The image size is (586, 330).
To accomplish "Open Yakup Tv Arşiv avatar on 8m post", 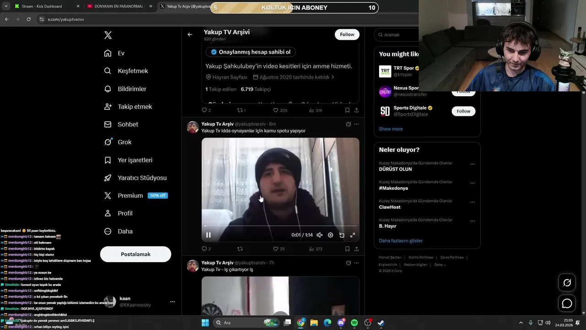I will point(193,127).
